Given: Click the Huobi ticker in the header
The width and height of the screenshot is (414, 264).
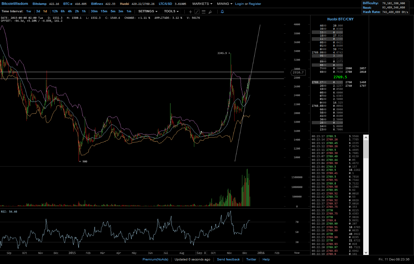Looking at the screenshot, I should click(x=125, y=4).
